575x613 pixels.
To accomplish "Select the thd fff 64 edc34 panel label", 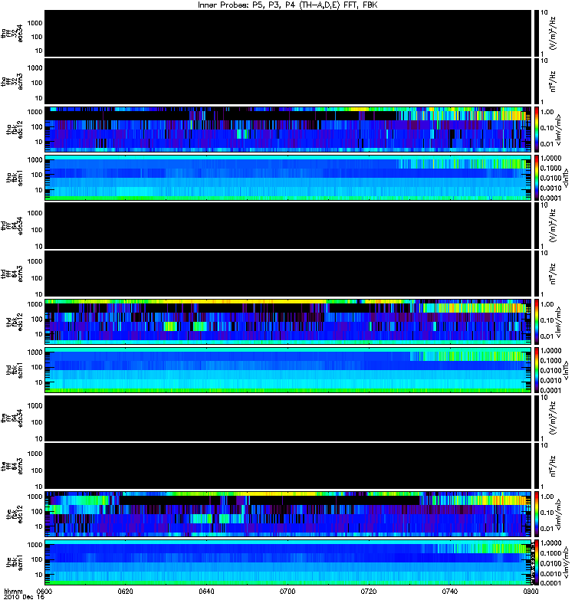I will coord(11,226).
